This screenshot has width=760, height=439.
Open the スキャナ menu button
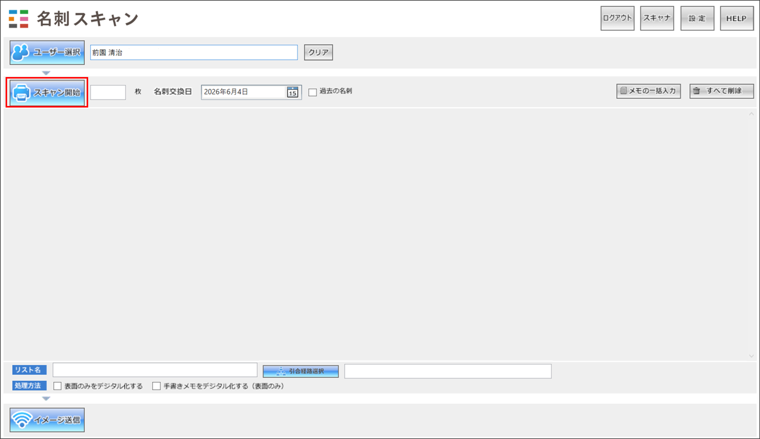(657, 18)
